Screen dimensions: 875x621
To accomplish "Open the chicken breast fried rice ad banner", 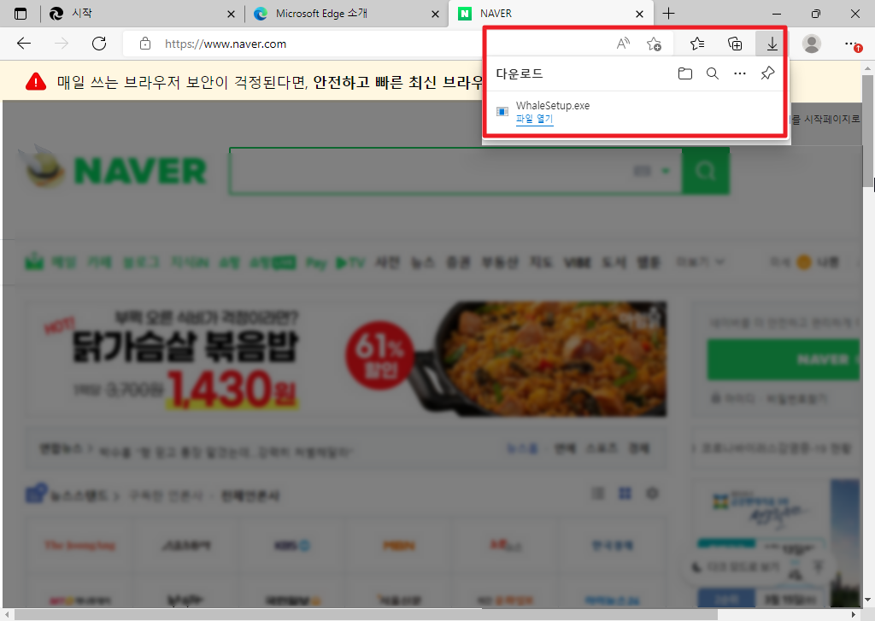I will [x=345, y=360].
